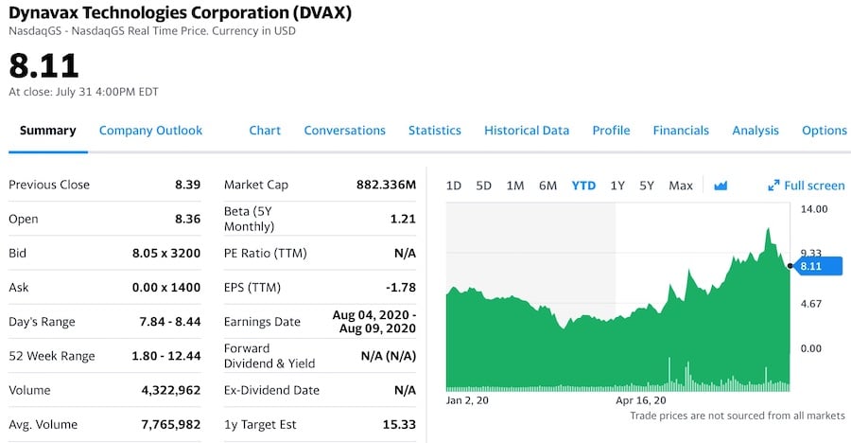
Task: Show the 5Y chart range
Action: pyautogui.click(x=647, y=186)
